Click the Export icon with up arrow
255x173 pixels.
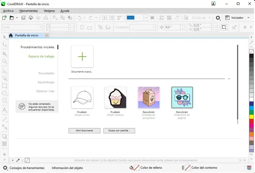point(112,18)
